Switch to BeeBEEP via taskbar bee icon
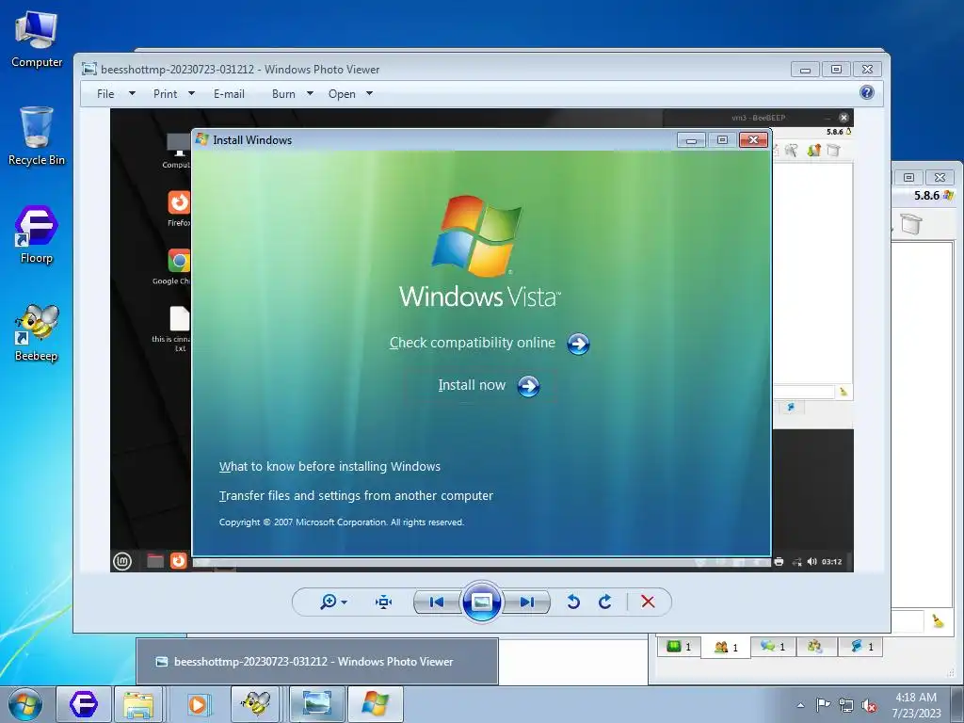Screen dimensions: 964x723 (256, 704)
